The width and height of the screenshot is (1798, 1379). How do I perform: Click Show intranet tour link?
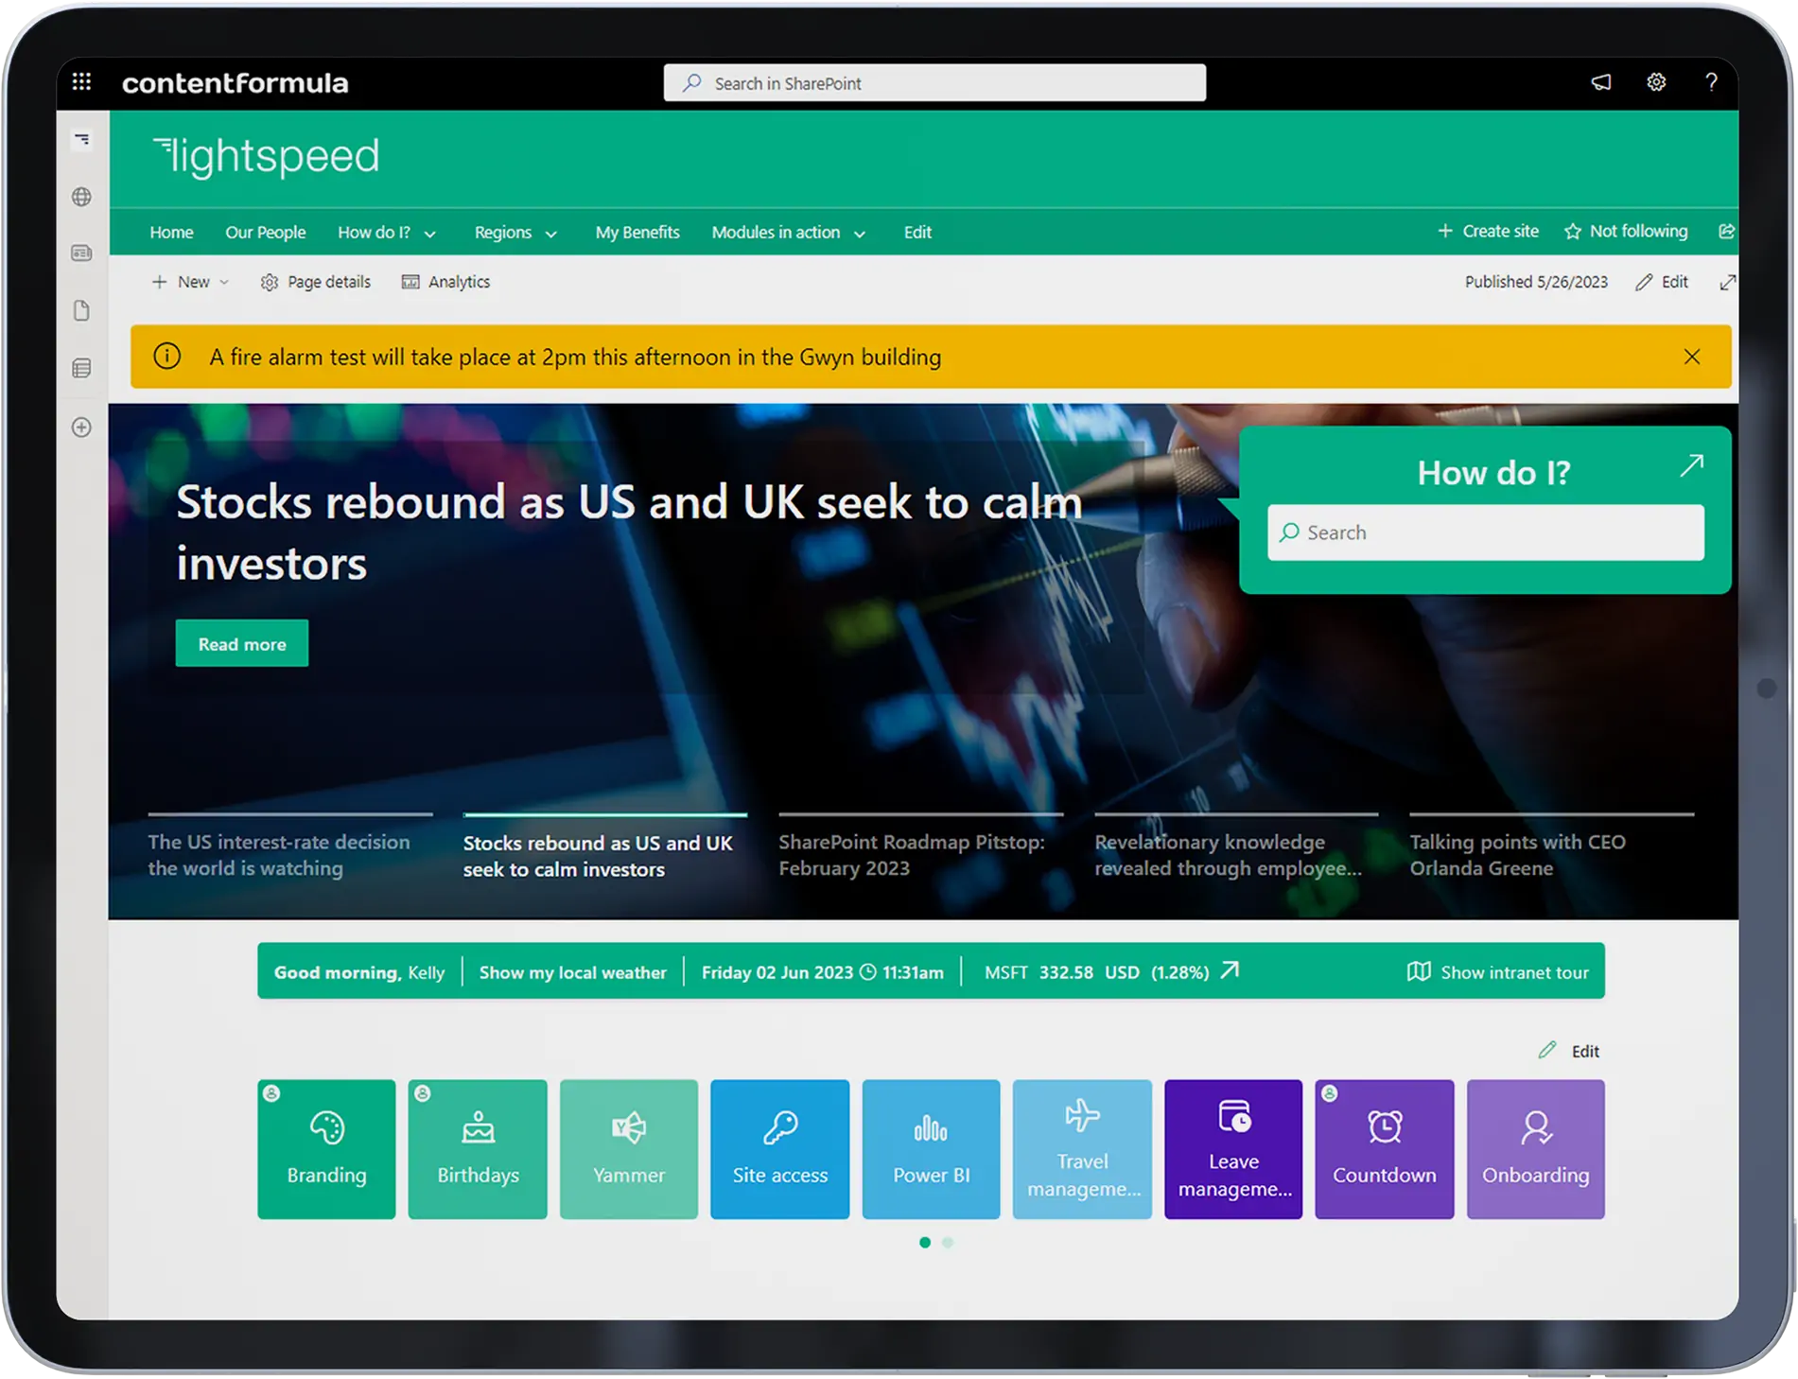[x=1498, y=972]
